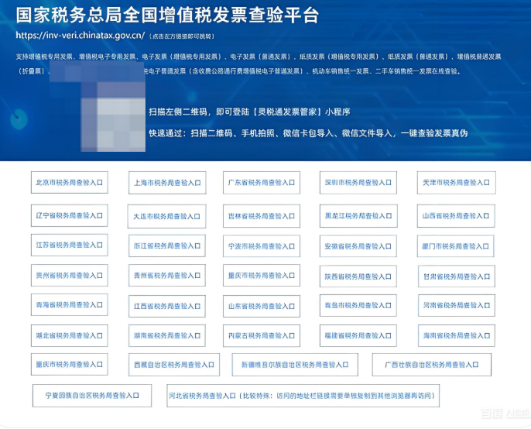Click 甘肃省税务局查验入口
The height and width of the screenshot is (429, 531).
[457, 276]
